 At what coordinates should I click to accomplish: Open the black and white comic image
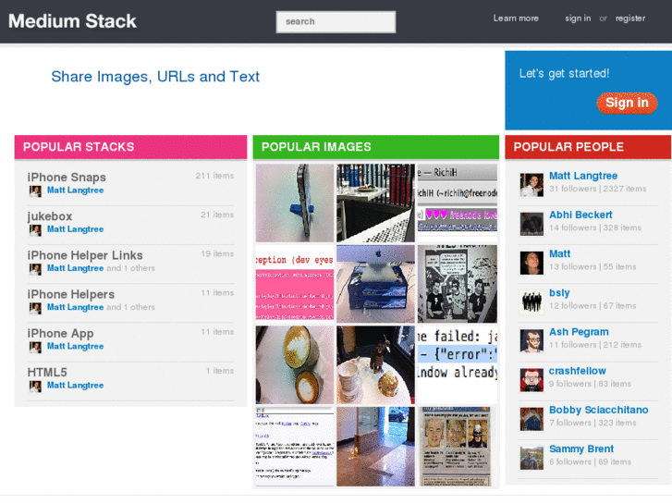[x=457, y=284]
